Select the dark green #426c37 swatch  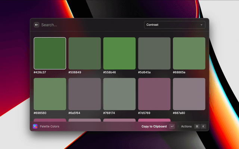pos(50,53)
